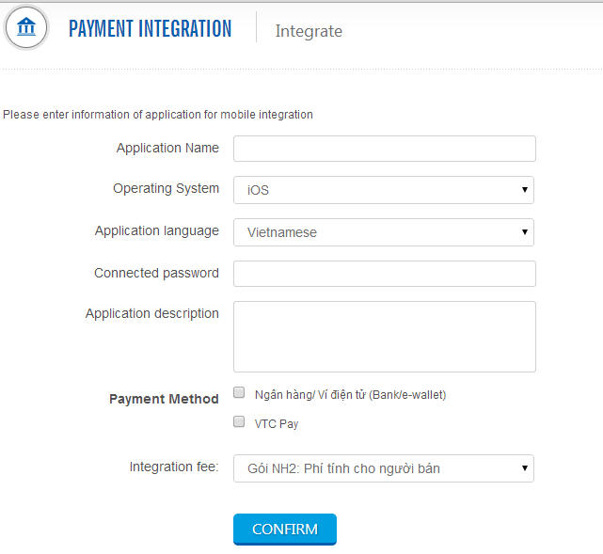Enable the Bank/e-wallet payment checkbox
This screenshot has width=603, height=554.
tap(239, 393)
